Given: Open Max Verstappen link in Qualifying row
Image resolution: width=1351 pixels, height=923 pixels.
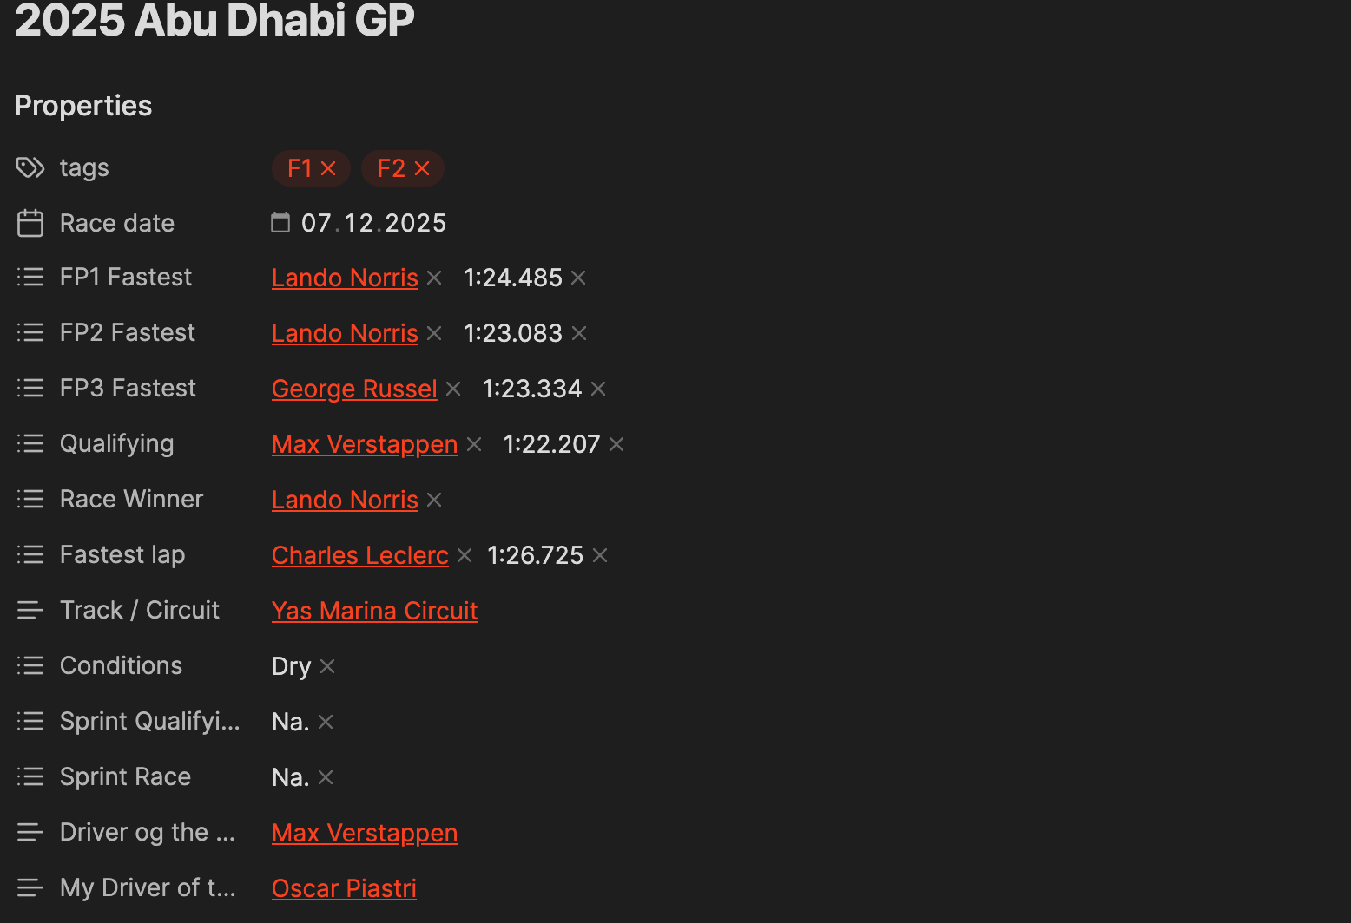Looking at the screenshot, I should tap(364, 444).
